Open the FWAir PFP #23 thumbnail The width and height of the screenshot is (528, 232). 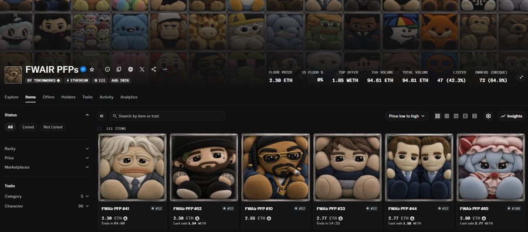pyautogui.click(x=347, y=168)
